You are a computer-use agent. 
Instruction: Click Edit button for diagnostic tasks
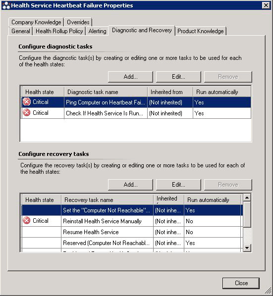178,77
